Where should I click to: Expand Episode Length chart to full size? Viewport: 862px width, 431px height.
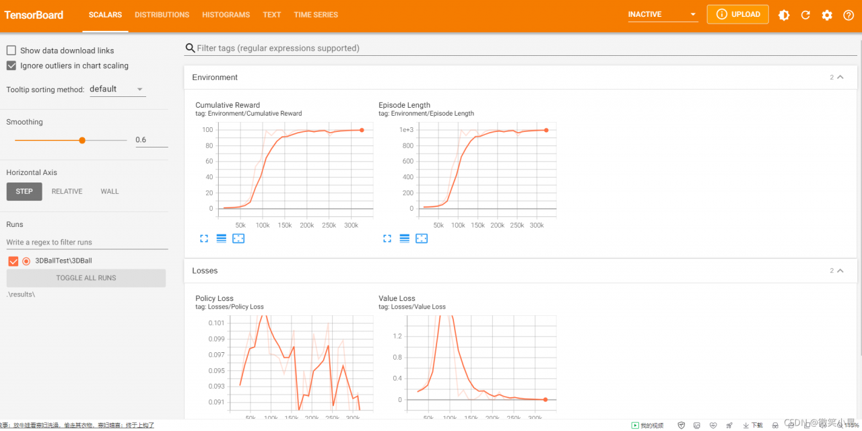(x=387, y=238)
